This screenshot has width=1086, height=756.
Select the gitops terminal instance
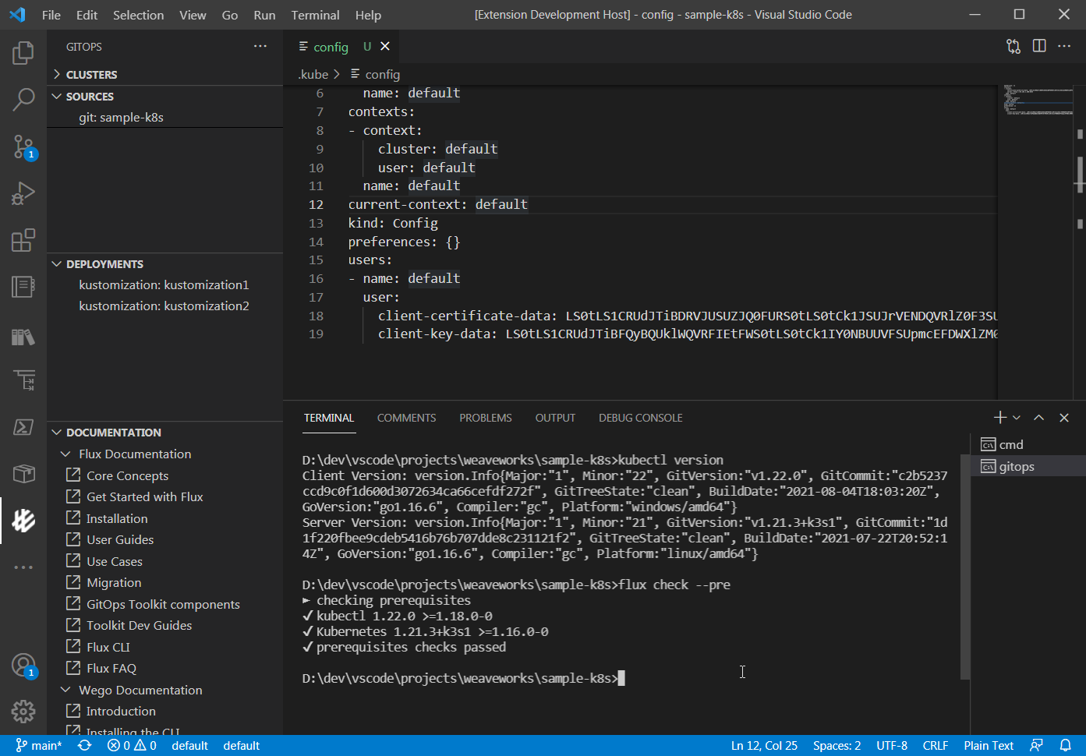1028,467
